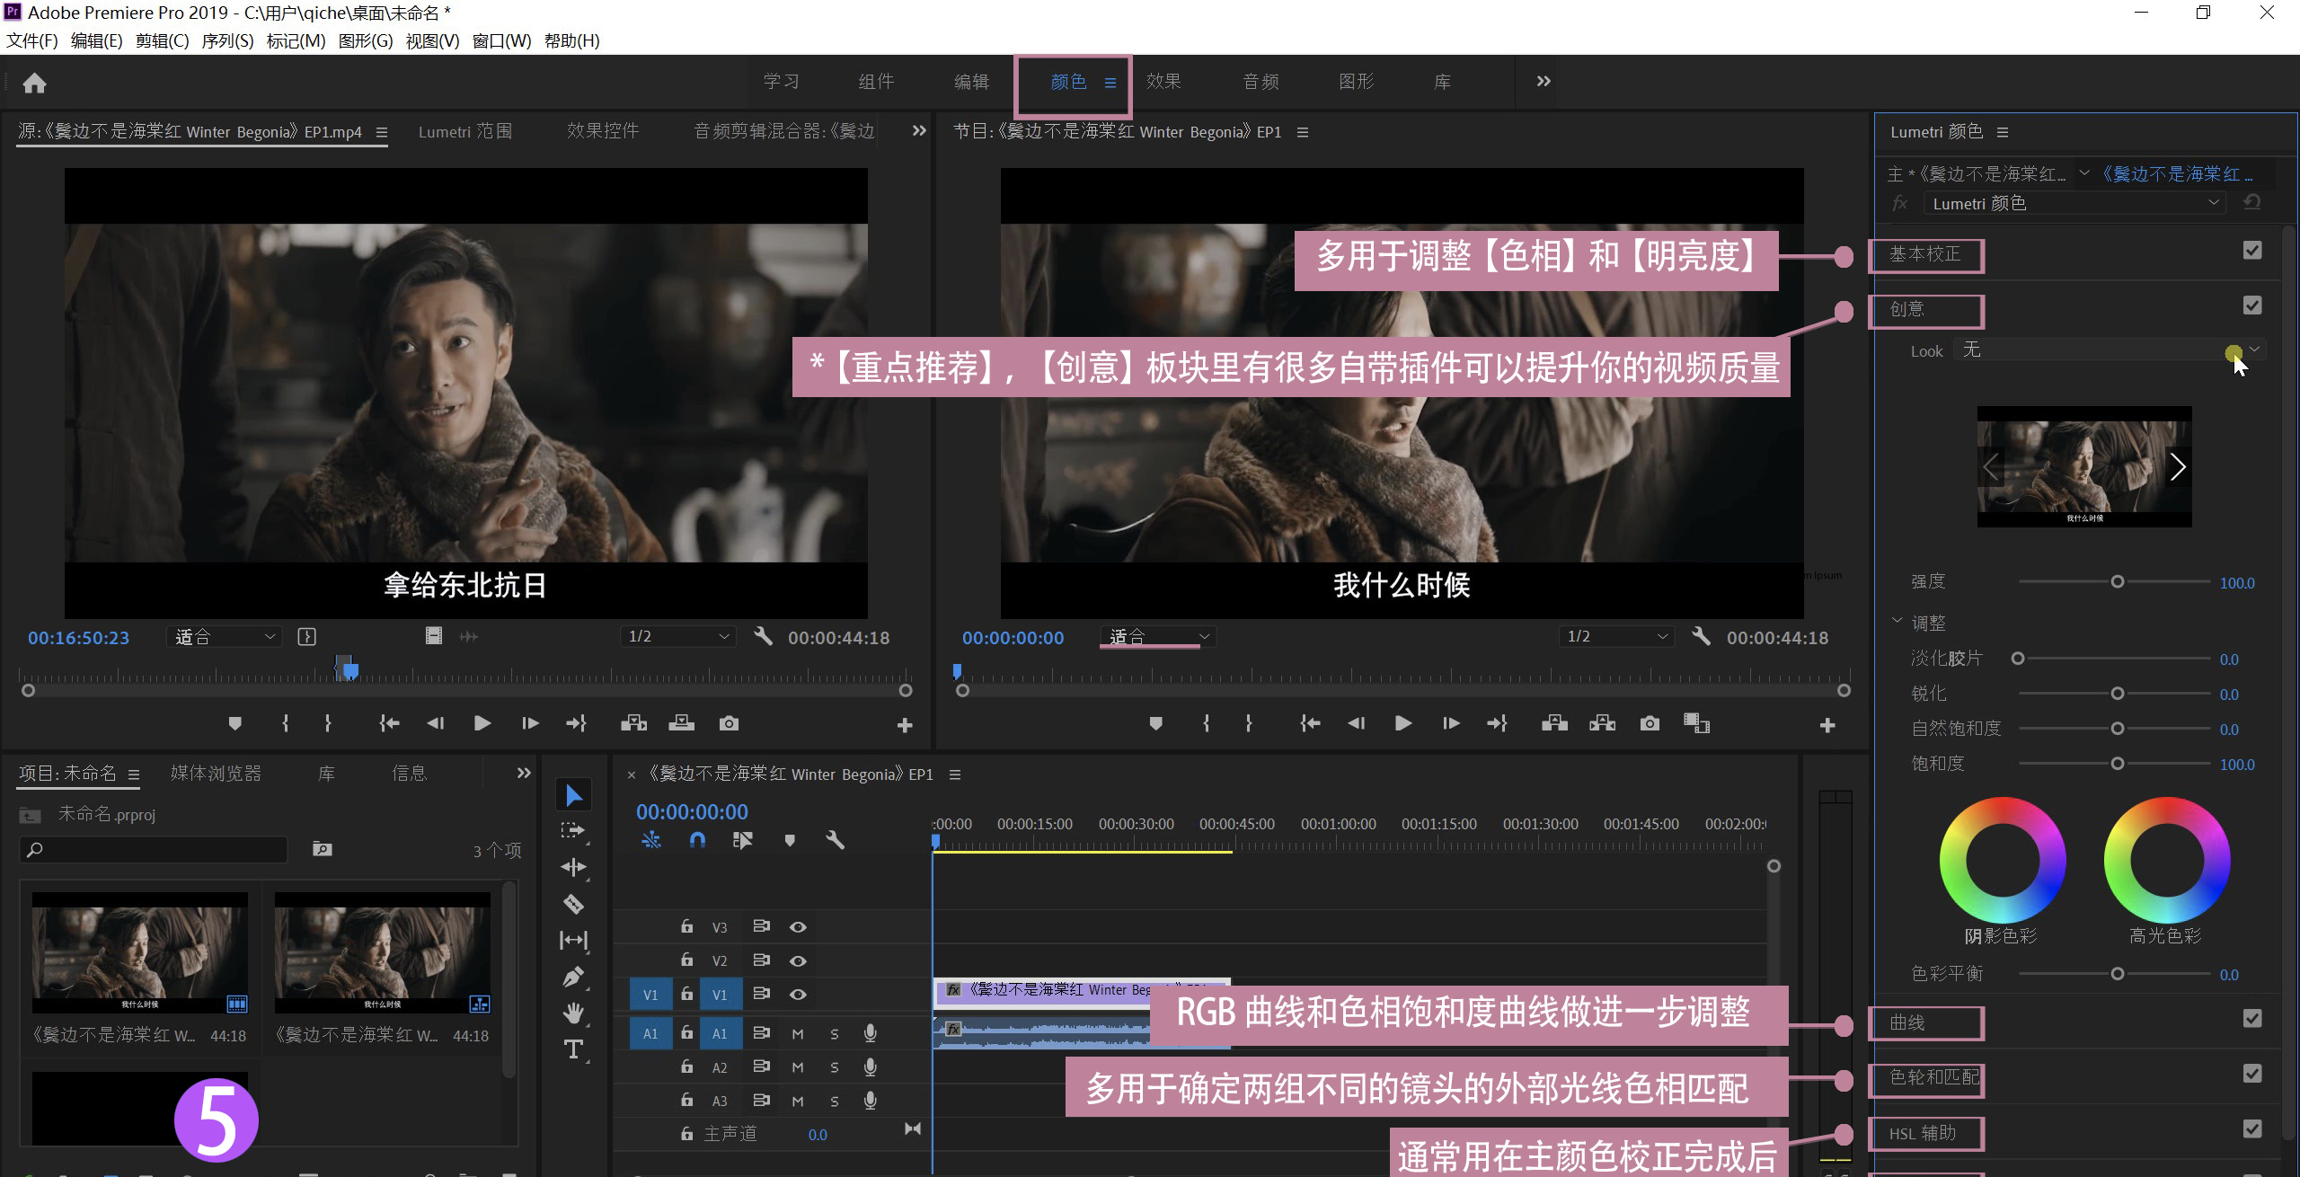
Task: Play the source monitor clip
Action: 482,723
